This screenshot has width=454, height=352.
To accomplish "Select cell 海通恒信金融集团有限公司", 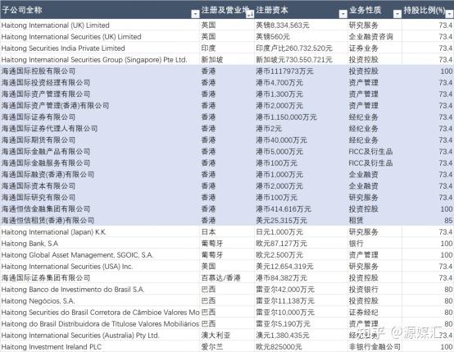I will (x=100, y=209).
